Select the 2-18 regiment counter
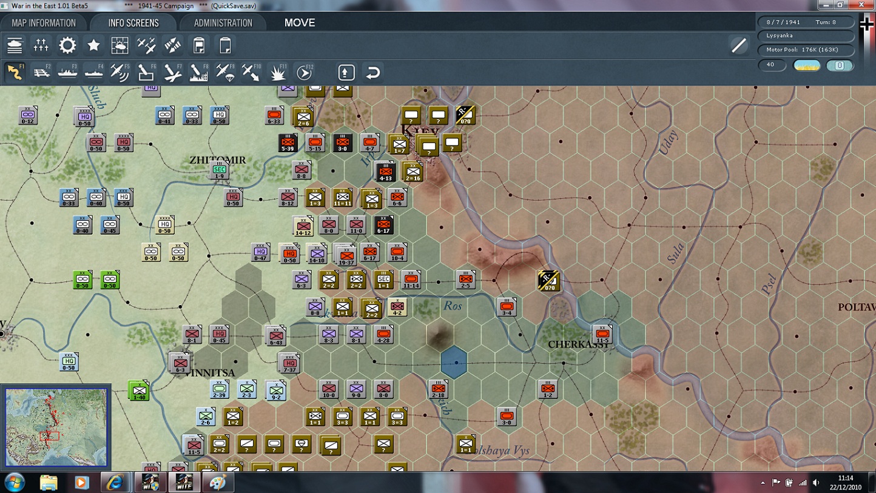Image resolution: width=876 pixels, height=493 pixels. coord(438,389)
